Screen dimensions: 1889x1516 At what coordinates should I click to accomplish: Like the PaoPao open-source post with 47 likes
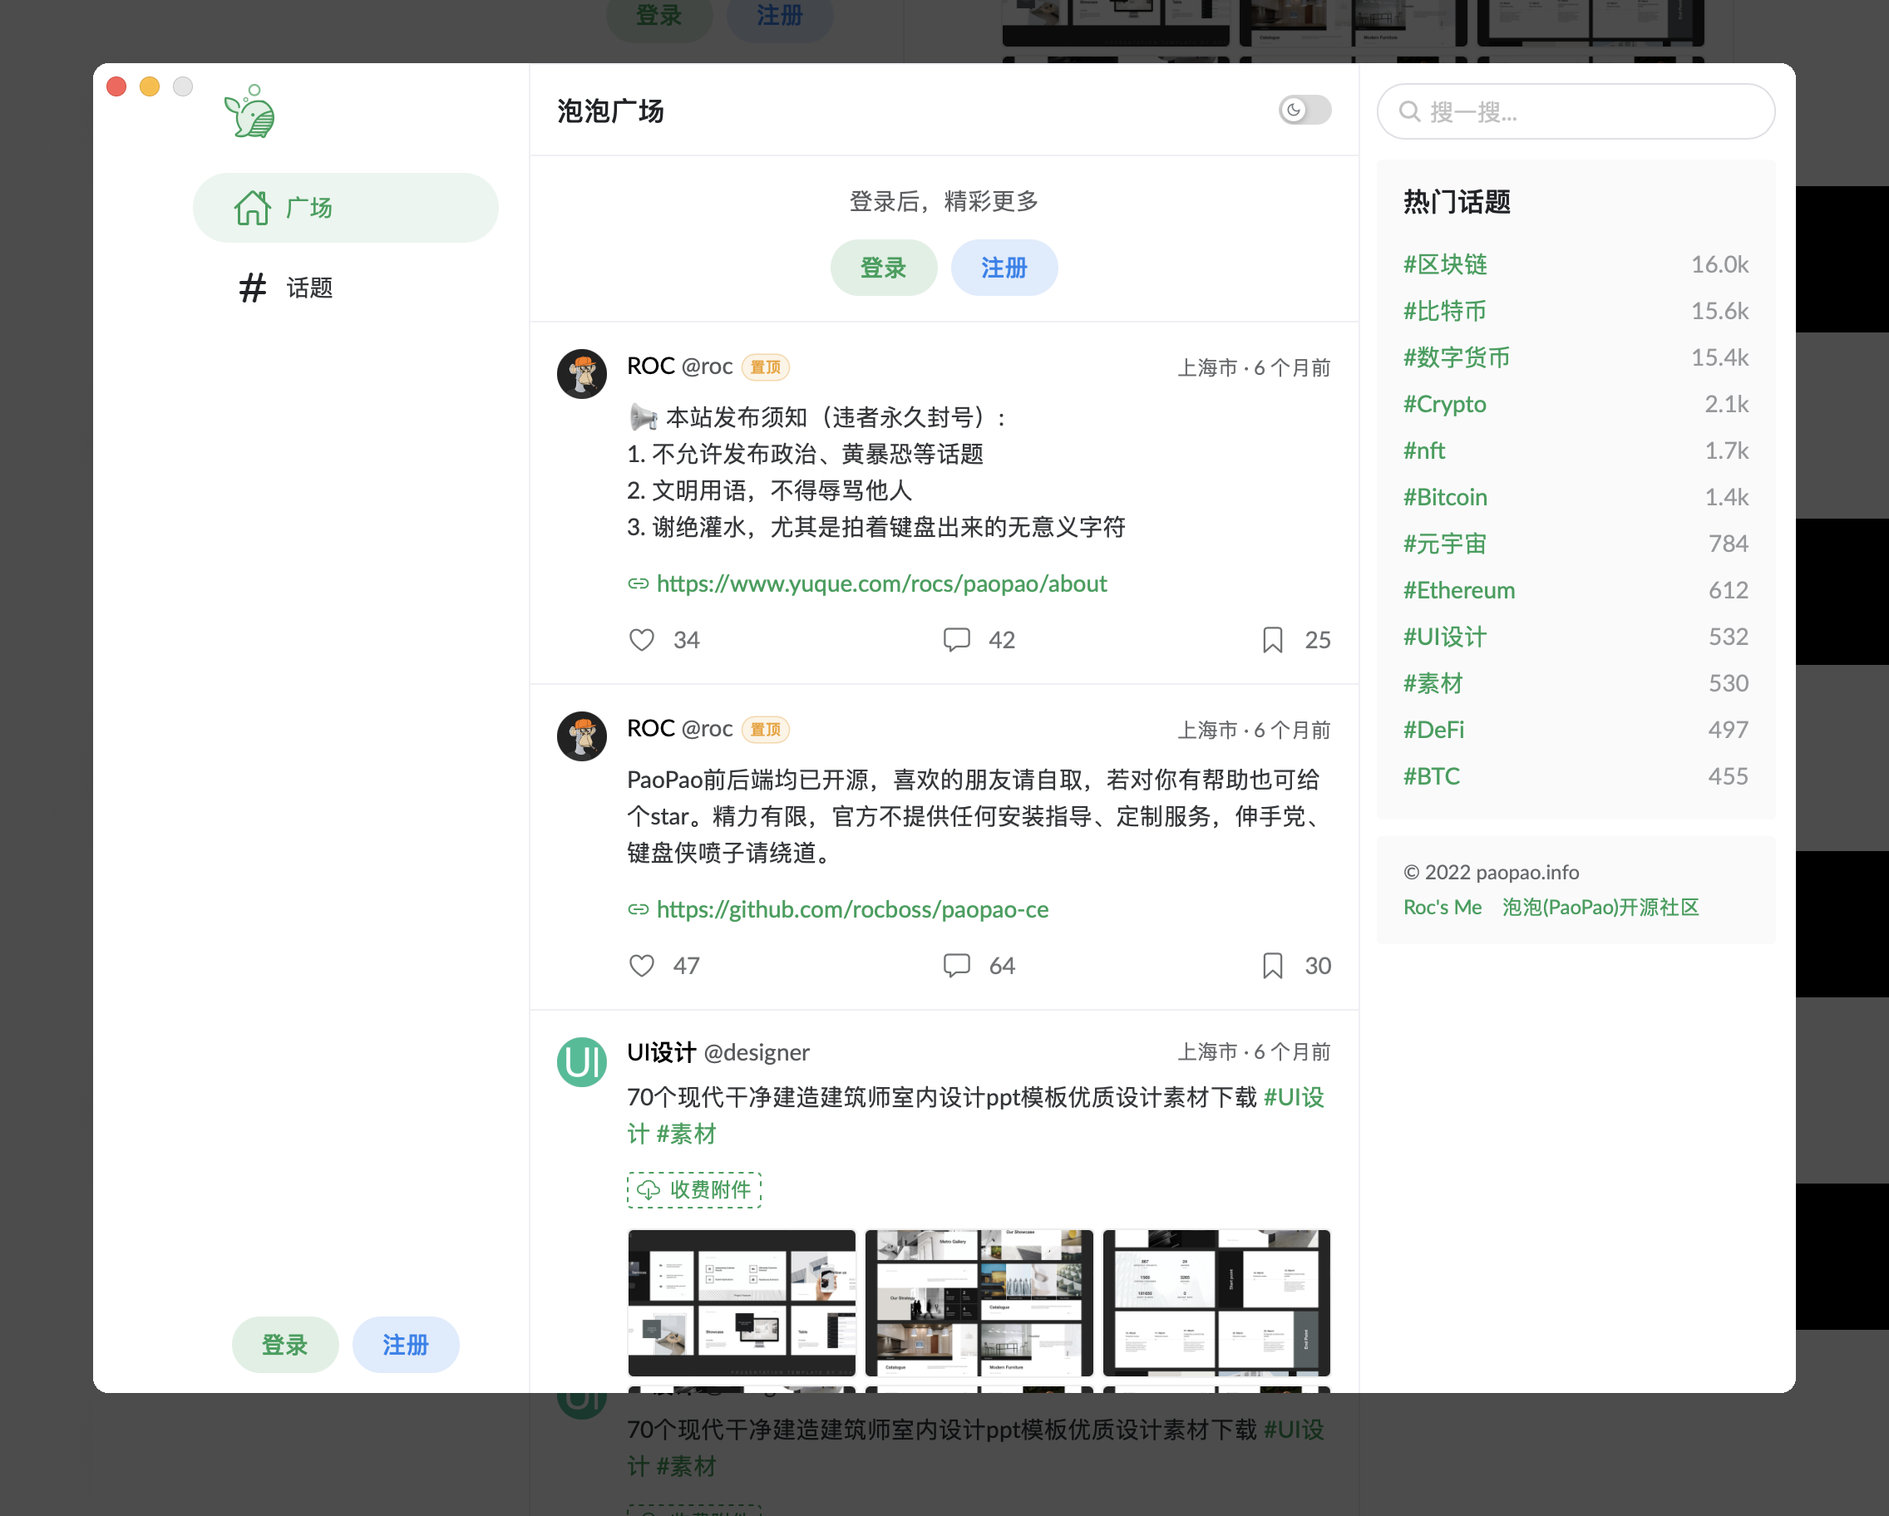(641, 966)
